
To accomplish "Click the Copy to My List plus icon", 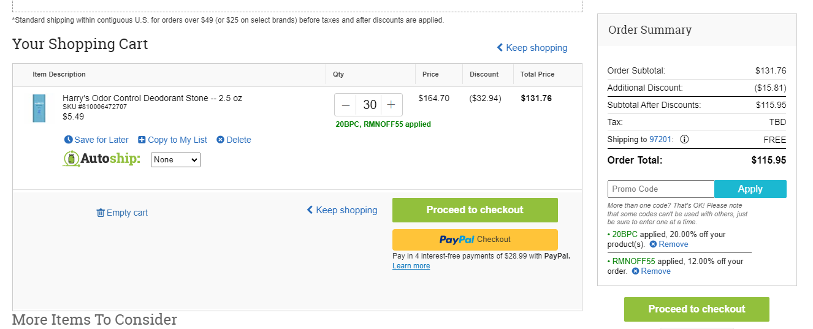I will [x=142, y=140].
